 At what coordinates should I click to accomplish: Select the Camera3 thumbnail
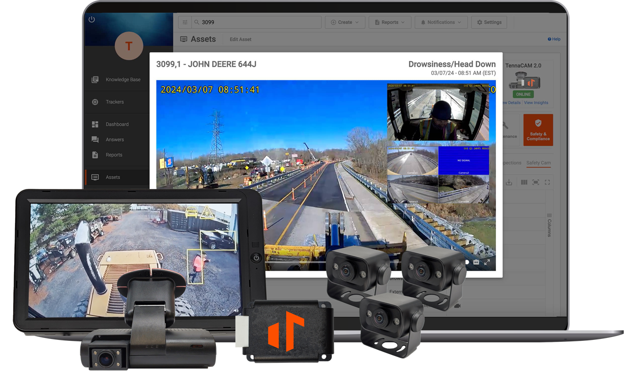[412, 189]
